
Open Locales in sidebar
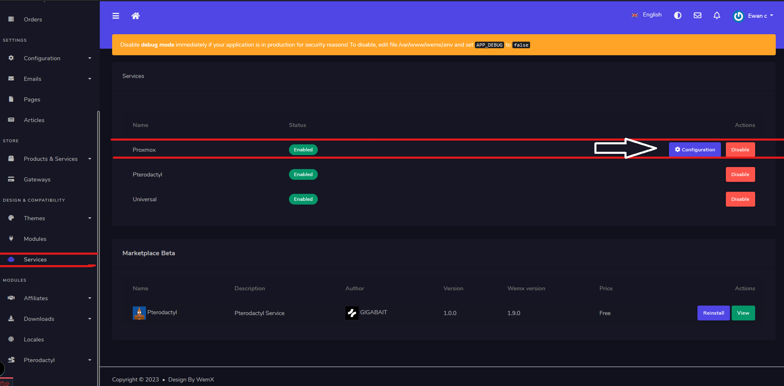tap(34, 339)
